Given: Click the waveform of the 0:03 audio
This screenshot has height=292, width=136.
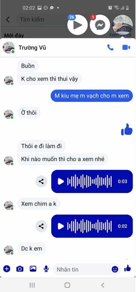Looking at the screenshot, I should (x=90, y=181).
